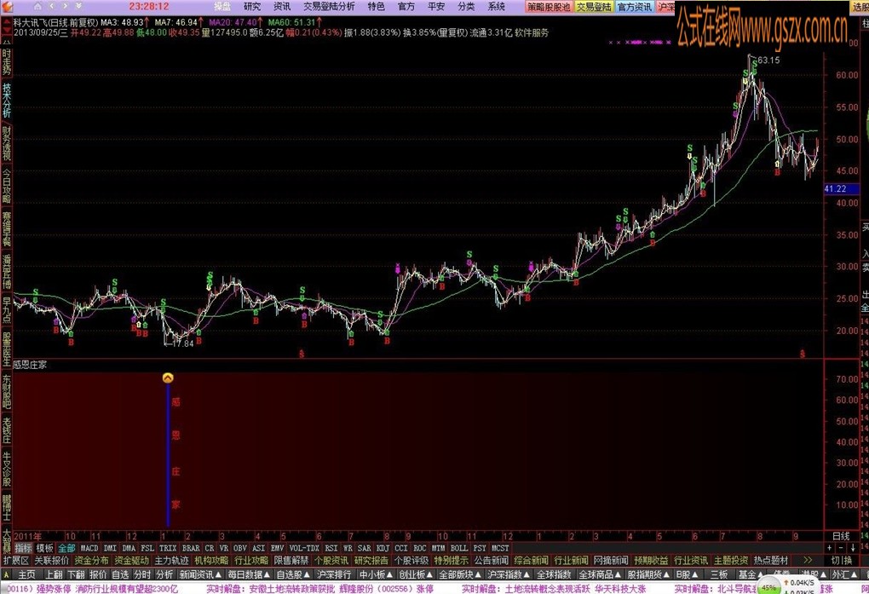Open the 研究 menu
This screenshot has width=869, height=594.
(x=252, y=6)
